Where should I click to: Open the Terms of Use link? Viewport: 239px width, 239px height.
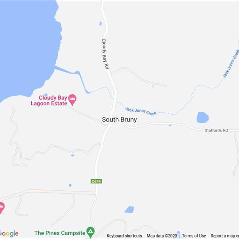pos(194,236)
